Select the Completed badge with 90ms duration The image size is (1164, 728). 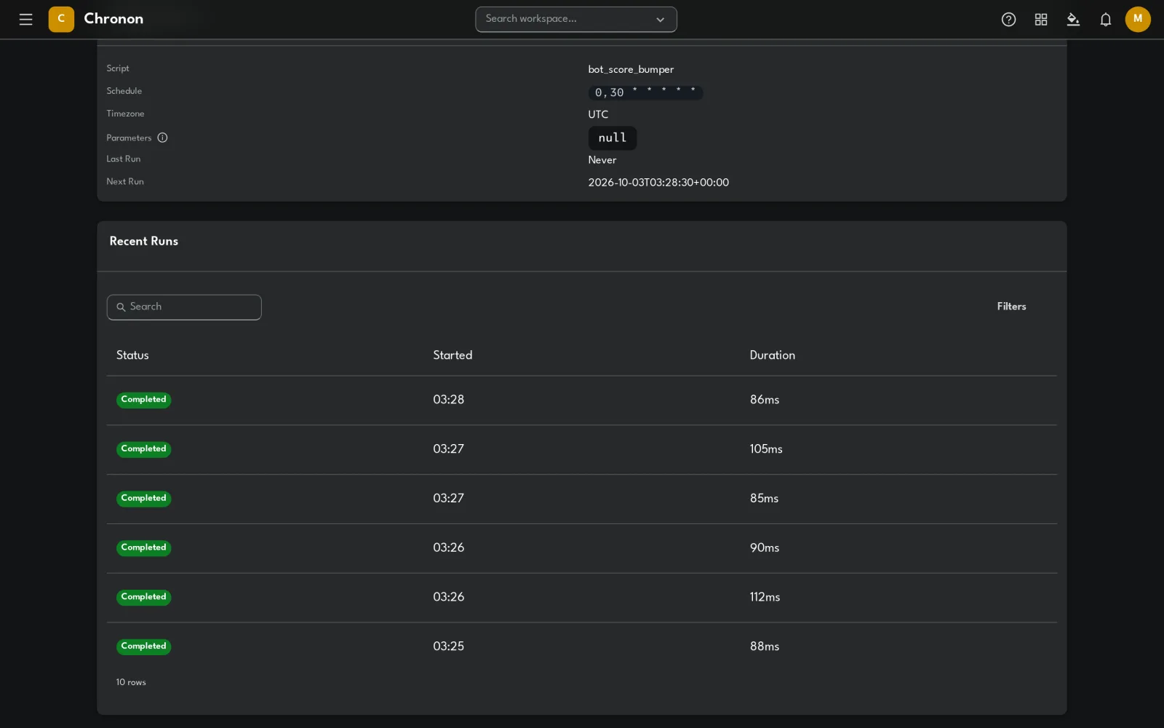click(x=144, y=547)
